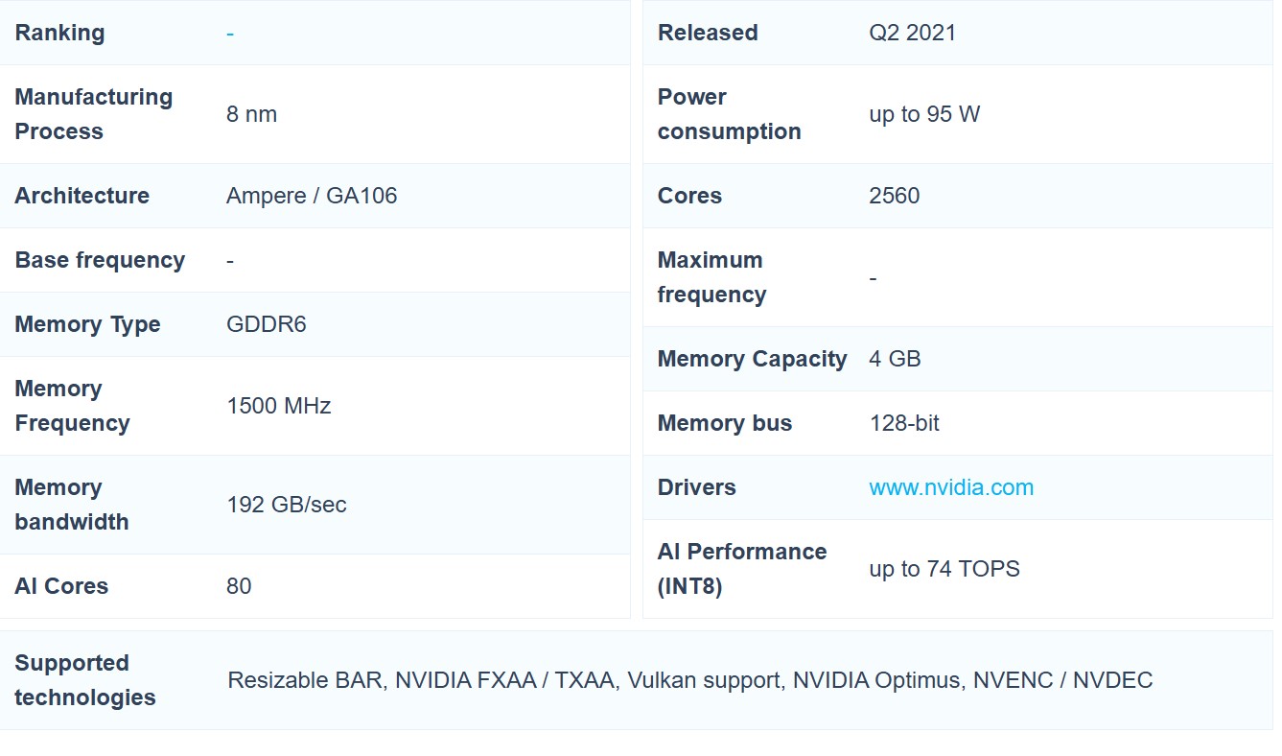Click the 'up to 74 TOPS' value

point(944,569)
